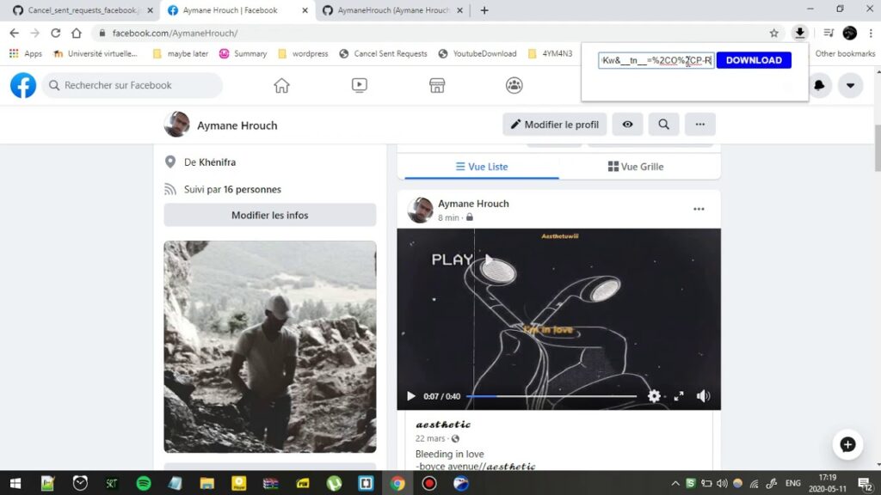
Task: Open Aymane Hrouch post author link
Action: (474, 204)
